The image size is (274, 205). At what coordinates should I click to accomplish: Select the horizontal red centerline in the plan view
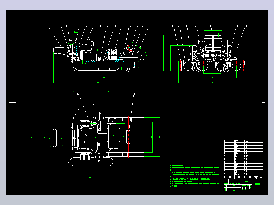[101, 138]
